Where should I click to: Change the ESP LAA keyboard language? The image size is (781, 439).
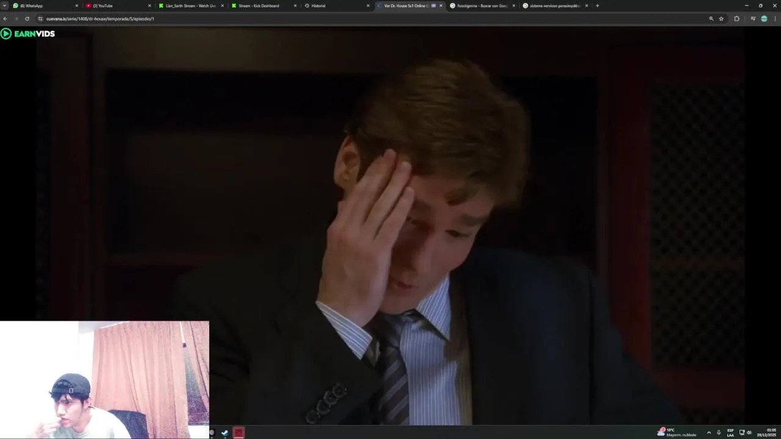tap(730, 432)
